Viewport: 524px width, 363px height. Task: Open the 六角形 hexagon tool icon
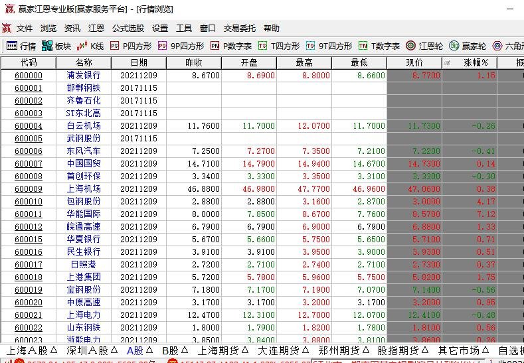point(497,46)
